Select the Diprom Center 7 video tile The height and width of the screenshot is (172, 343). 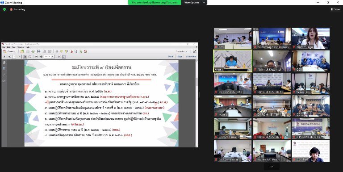(233, 129)
